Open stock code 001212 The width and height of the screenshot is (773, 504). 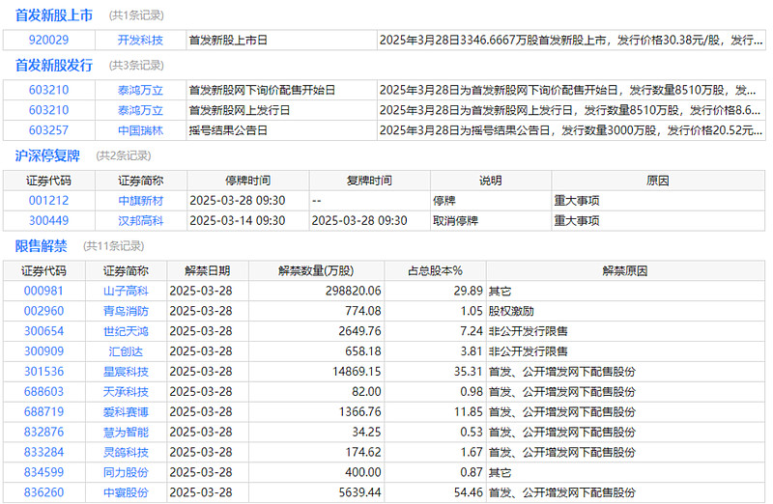click(x=49, y=201)
